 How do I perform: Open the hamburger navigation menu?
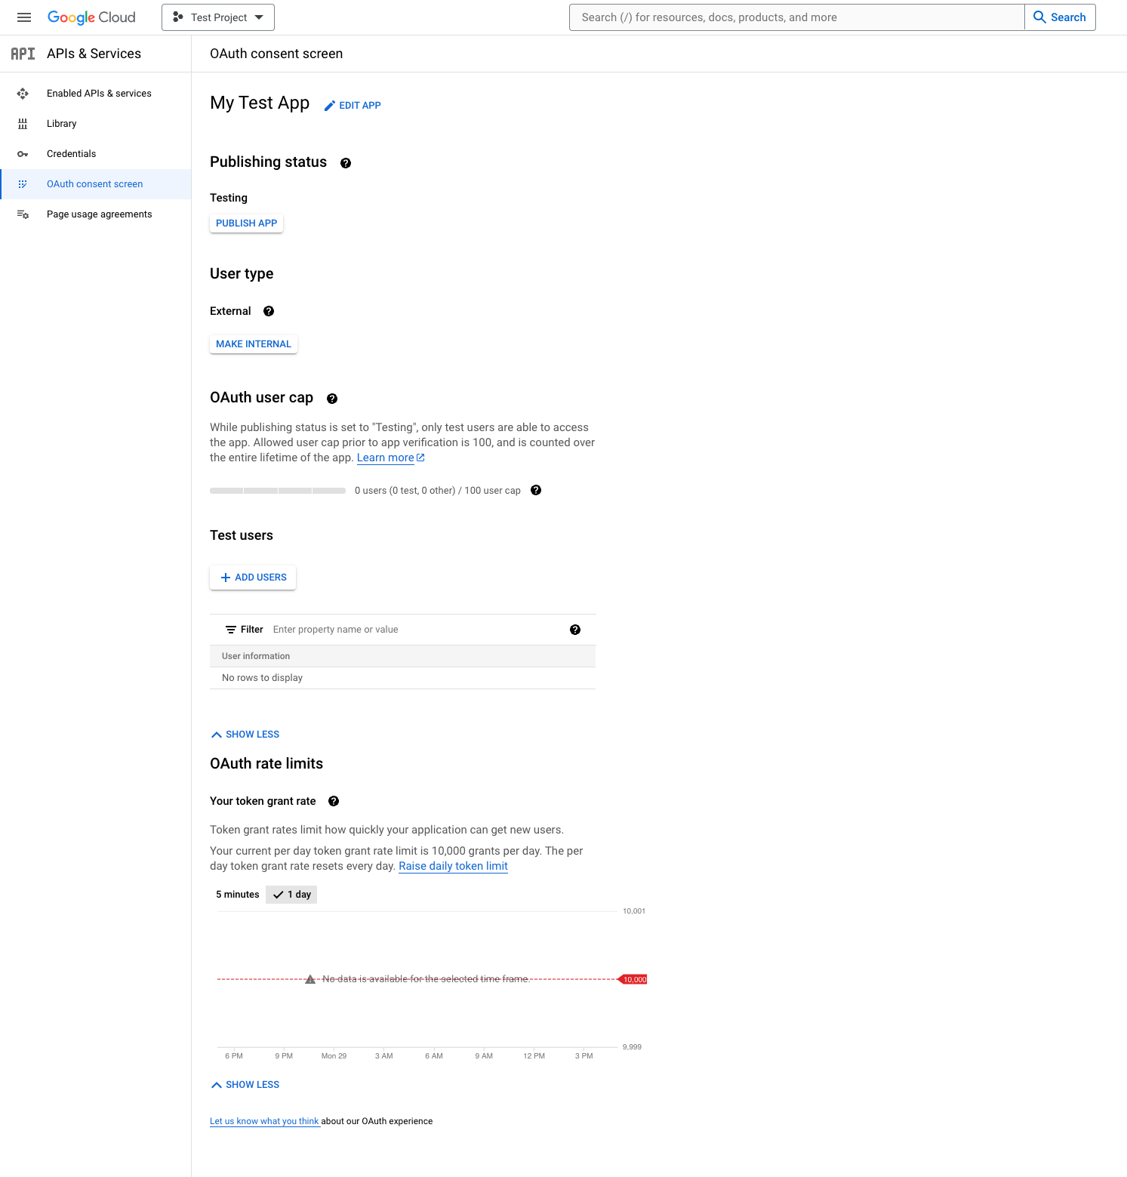24,17
